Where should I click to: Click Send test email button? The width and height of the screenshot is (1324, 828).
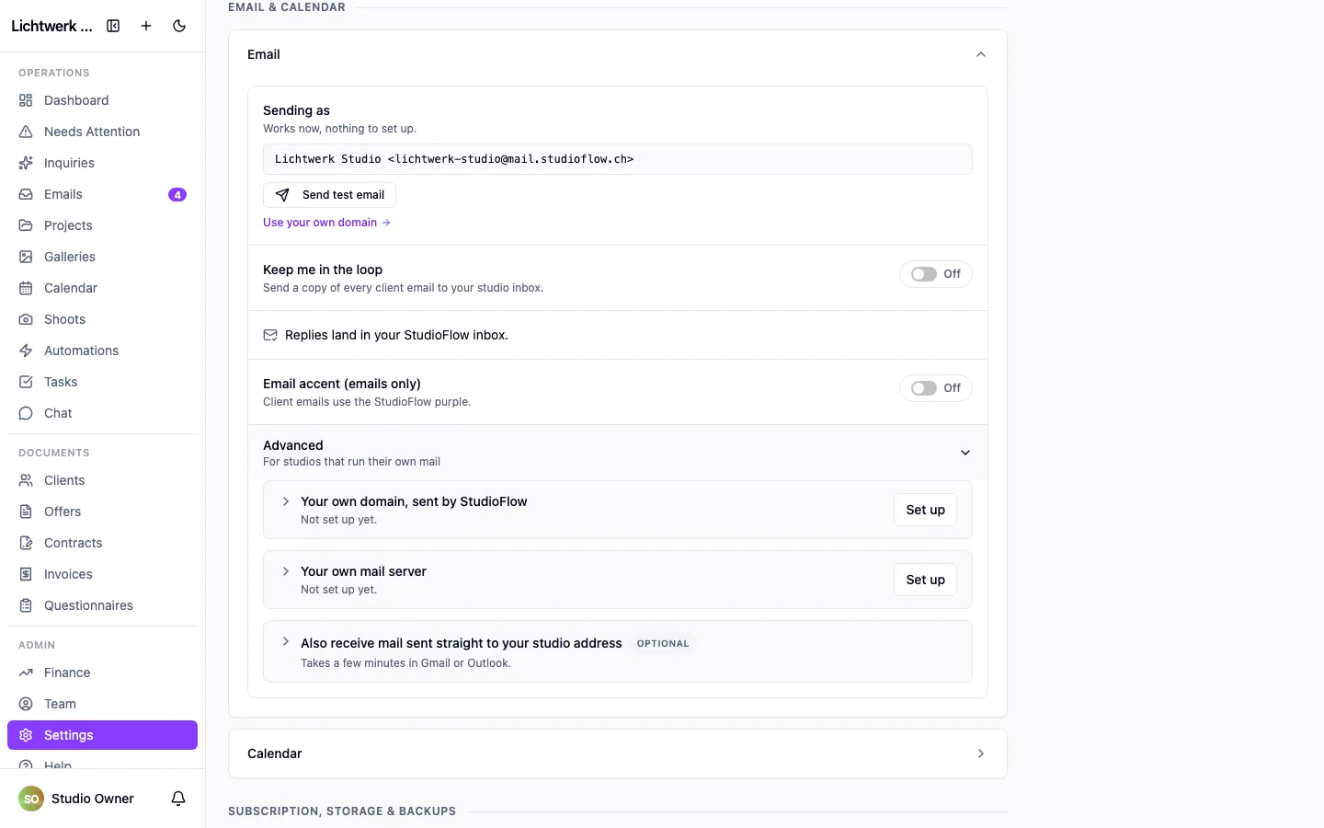tap(329, 195)
